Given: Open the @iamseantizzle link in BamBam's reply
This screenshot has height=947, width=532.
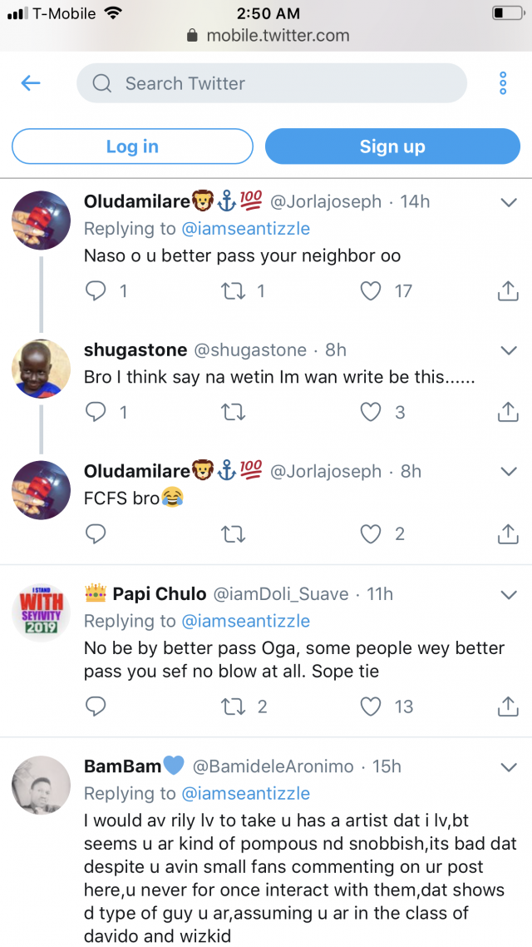Looking at the screenshot, I should pyautogui.click(x=245, y=793).
